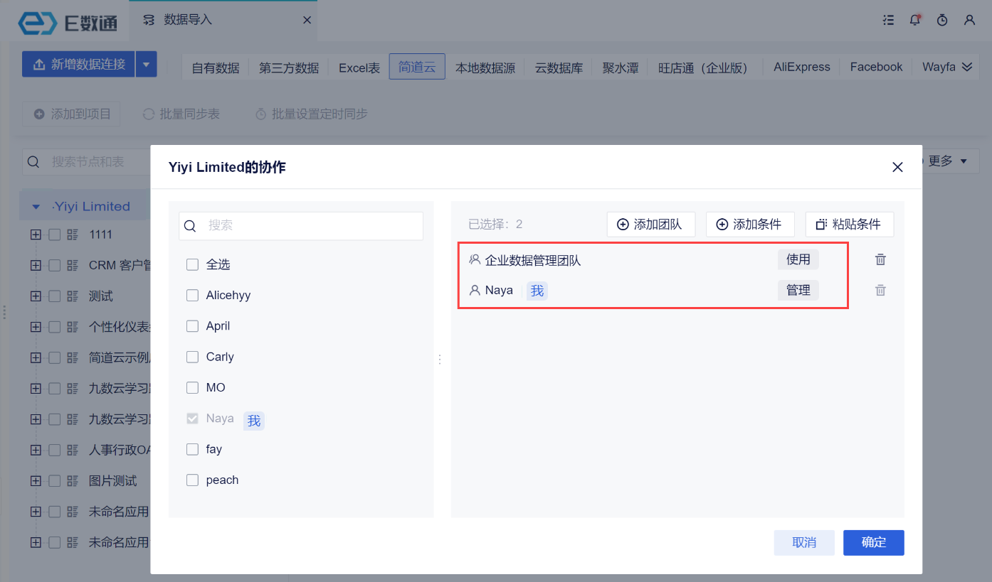Viewport: 992px width, 582px height.
Task: Expand the CRM 客户管理 tree node
Action: (x=36, y=265)
